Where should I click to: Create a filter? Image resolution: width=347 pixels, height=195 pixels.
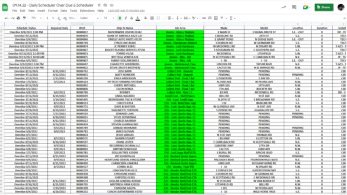[x=222, y=18]
